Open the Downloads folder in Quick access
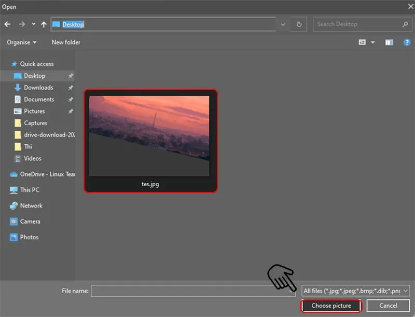 (38, 88)
